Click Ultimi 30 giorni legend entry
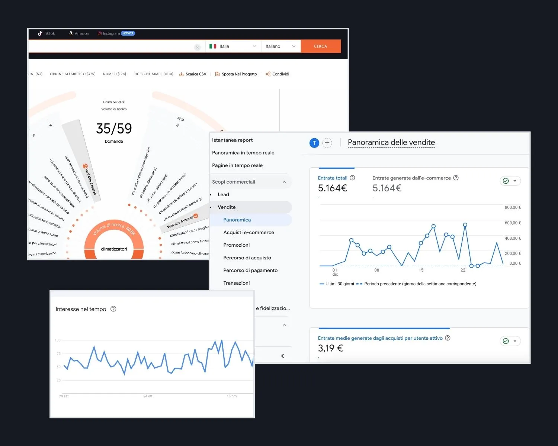Screen dimensions: 558x446 click(337, 284)
